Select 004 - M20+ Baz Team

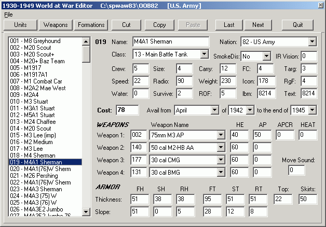pos(45,61)
